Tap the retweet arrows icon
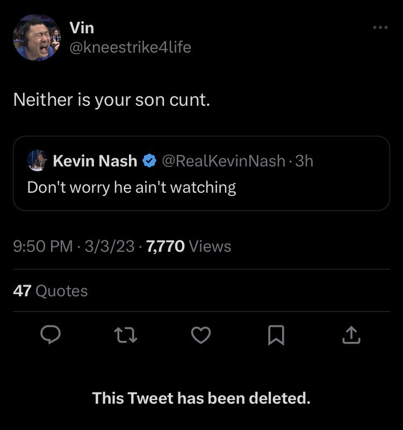 click(x=125, y=336)
